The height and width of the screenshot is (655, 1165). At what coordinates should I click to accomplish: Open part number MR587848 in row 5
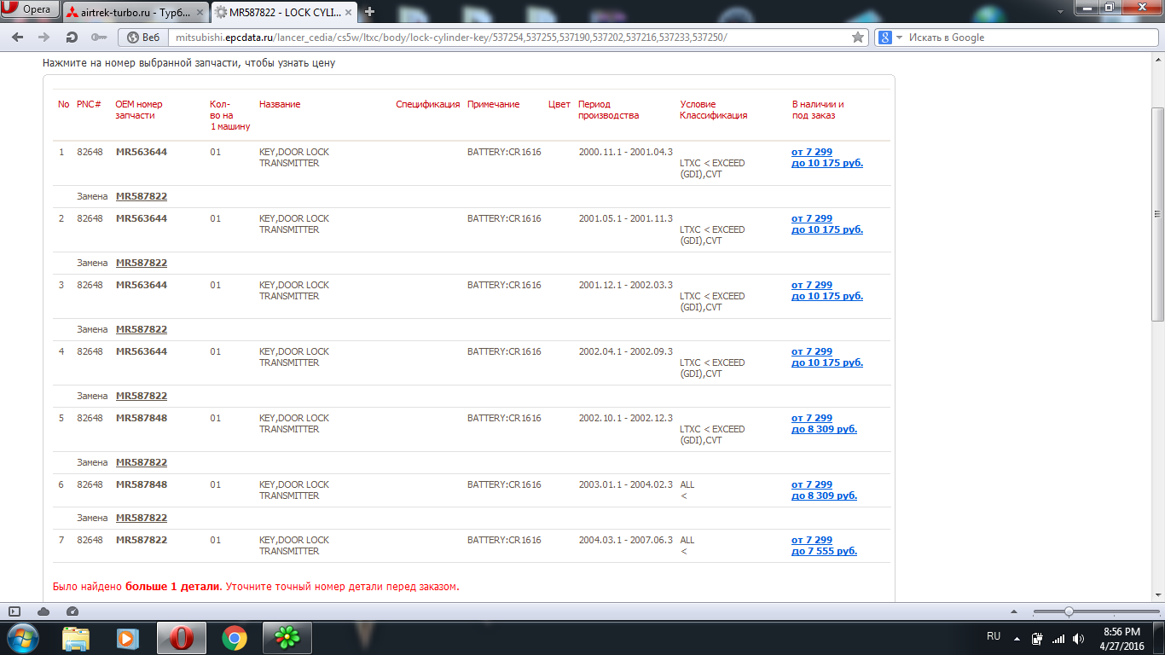142,418
